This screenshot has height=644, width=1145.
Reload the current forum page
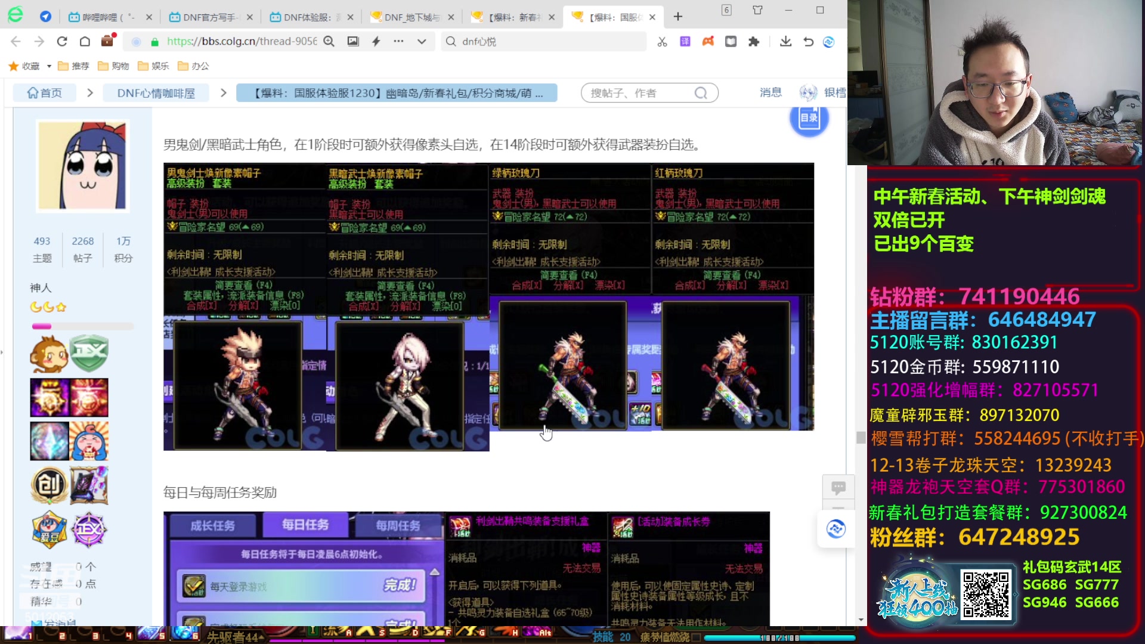[x=62, y=41]
